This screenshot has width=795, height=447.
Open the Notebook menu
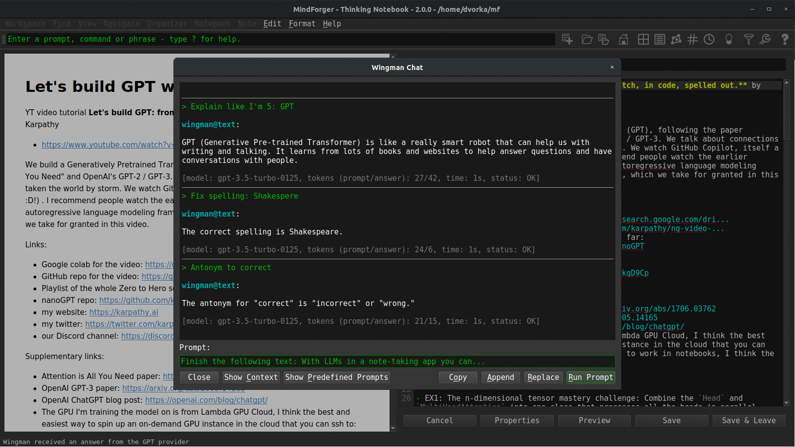pos(213,24)
